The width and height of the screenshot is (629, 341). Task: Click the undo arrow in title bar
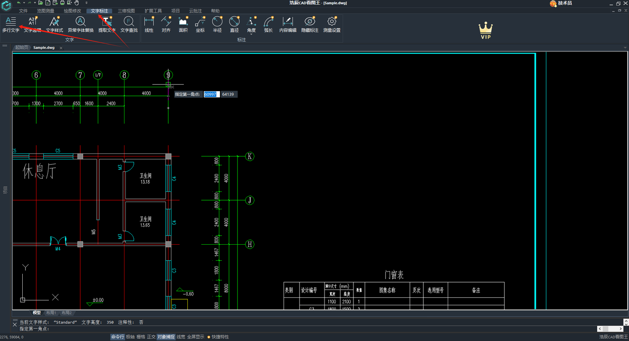(x=19, y=3)
